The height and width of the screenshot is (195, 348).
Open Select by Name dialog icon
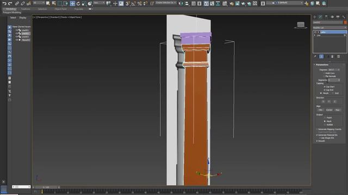pyautogui.click(x=54, y=3)
